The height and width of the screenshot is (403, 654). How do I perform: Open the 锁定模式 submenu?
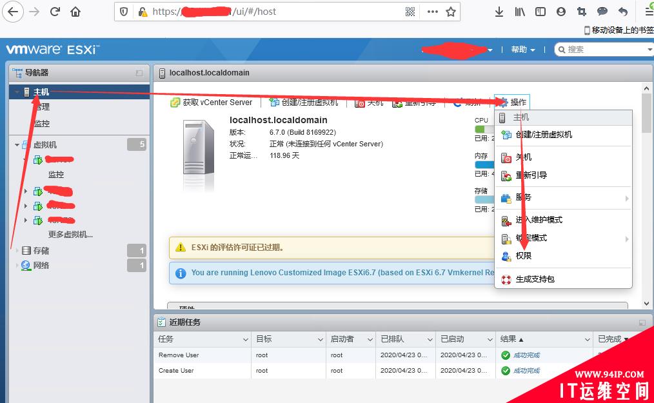563,238
